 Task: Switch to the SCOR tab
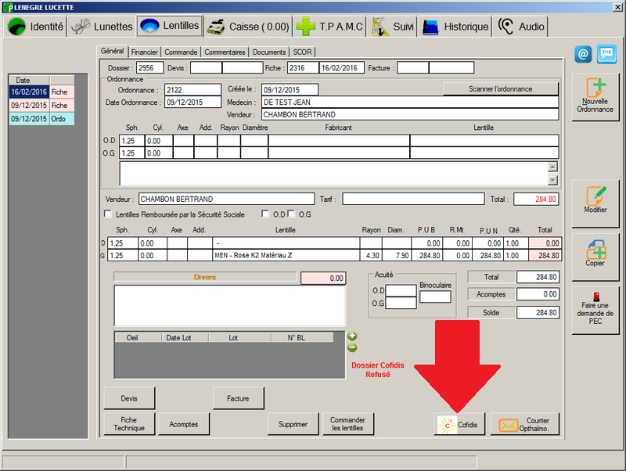(302, 52)
